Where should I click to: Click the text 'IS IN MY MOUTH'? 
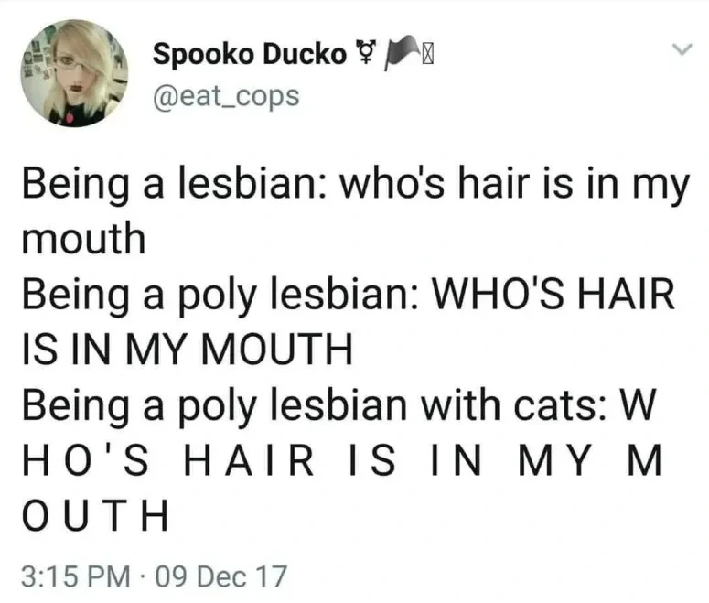188,349
